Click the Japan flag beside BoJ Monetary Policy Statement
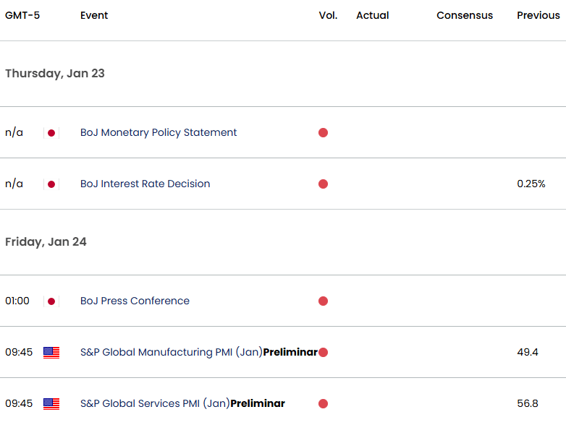Screen dimensions: 566x425 click(x=51, y=133)
